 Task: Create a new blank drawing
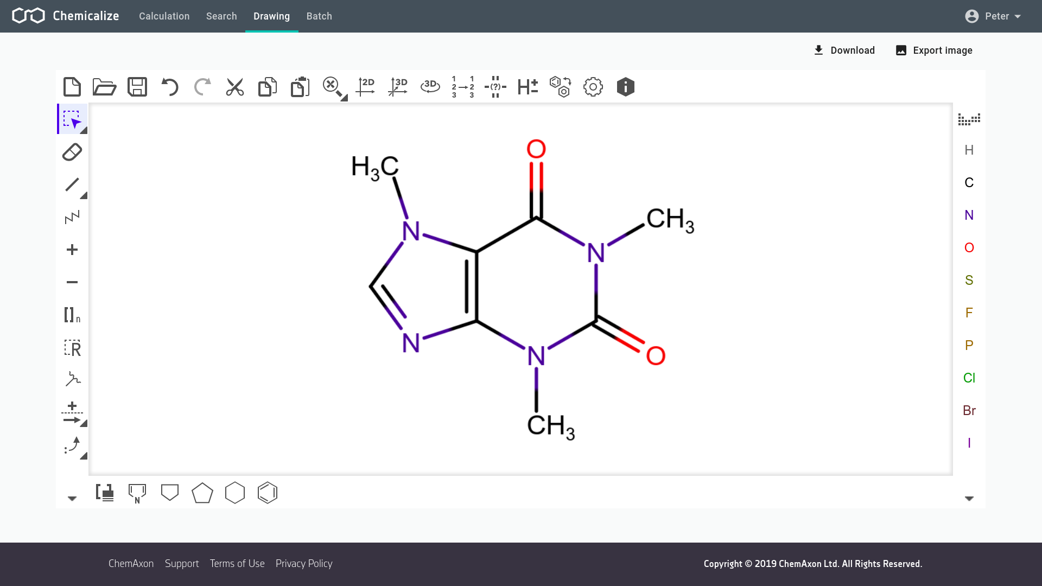coord(72,87)
